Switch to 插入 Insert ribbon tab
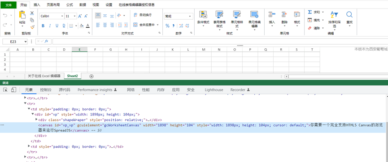 click(x=37, y=4)
